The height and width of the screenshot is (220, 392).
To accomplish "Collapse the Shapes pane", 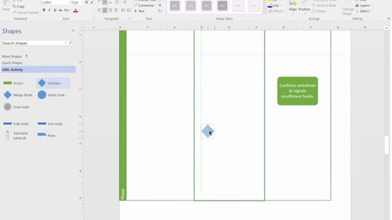I will click(73, 31).
